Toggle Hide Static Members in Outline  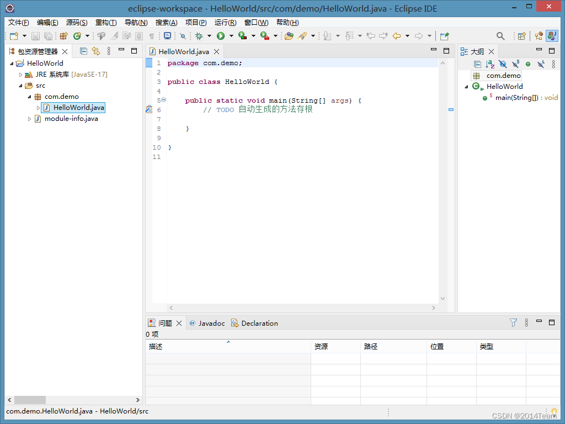pos(515,65)
